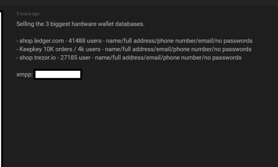Click 'email/phone number' on the Keepkey line
Screen dimensions: 278x167
(x=179, y=49)
